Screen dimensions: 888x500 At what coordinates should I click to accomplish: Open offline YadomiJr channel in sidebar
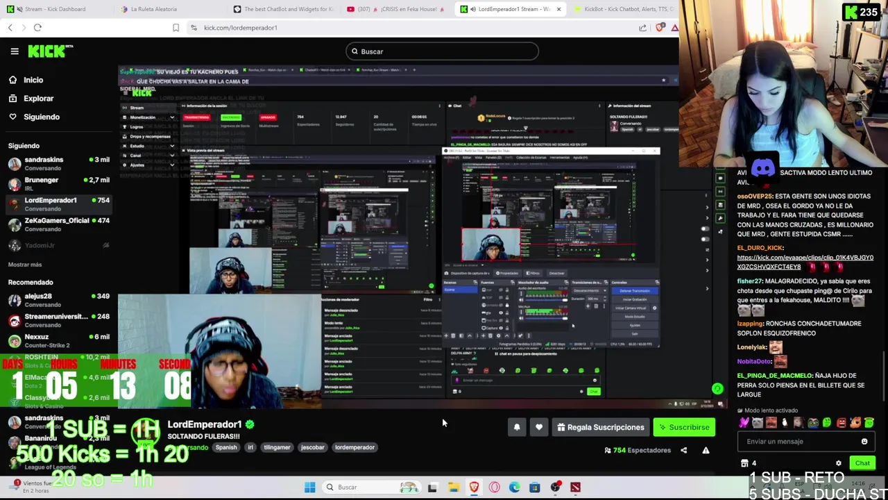pos(58,245)
